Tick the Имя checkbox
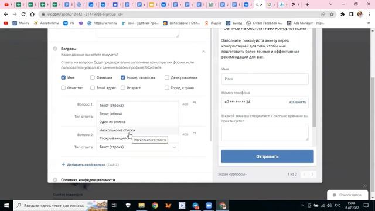The height and width of the screenshot is (211, 375). click(63, 77)
